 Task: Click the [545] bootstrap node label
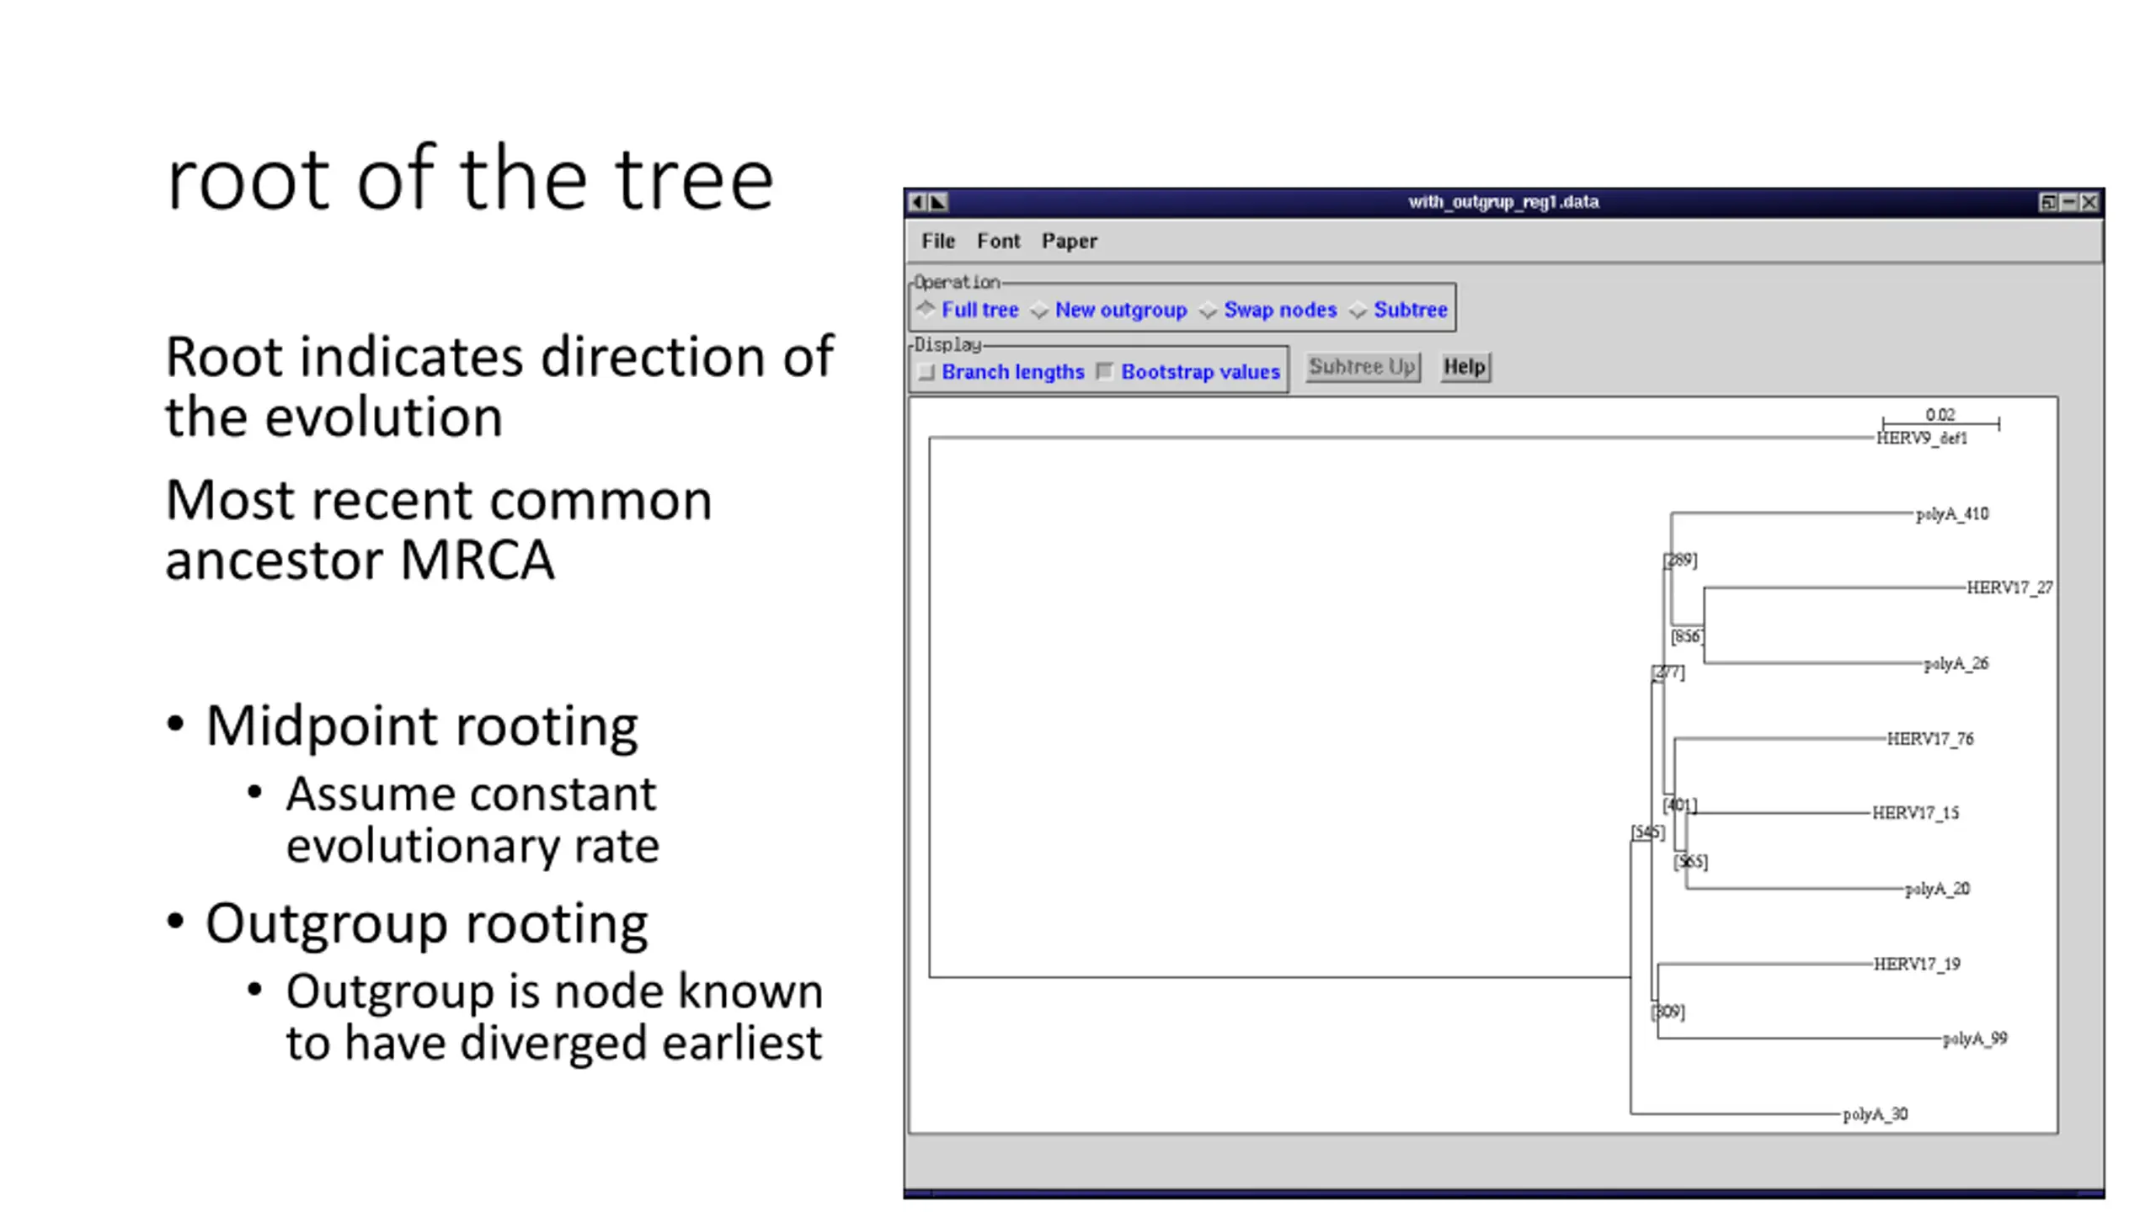click(1648, 832)
